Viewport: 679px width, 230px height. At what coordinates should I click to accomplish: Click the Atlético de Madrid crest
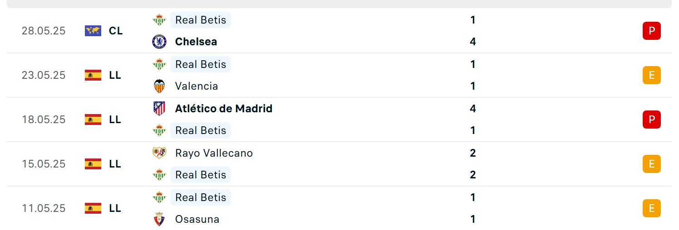pos(159,109)
